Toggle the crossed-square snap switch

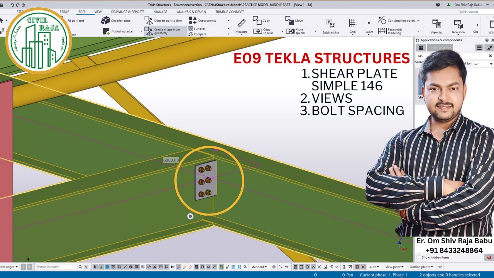tap(296, 267)
